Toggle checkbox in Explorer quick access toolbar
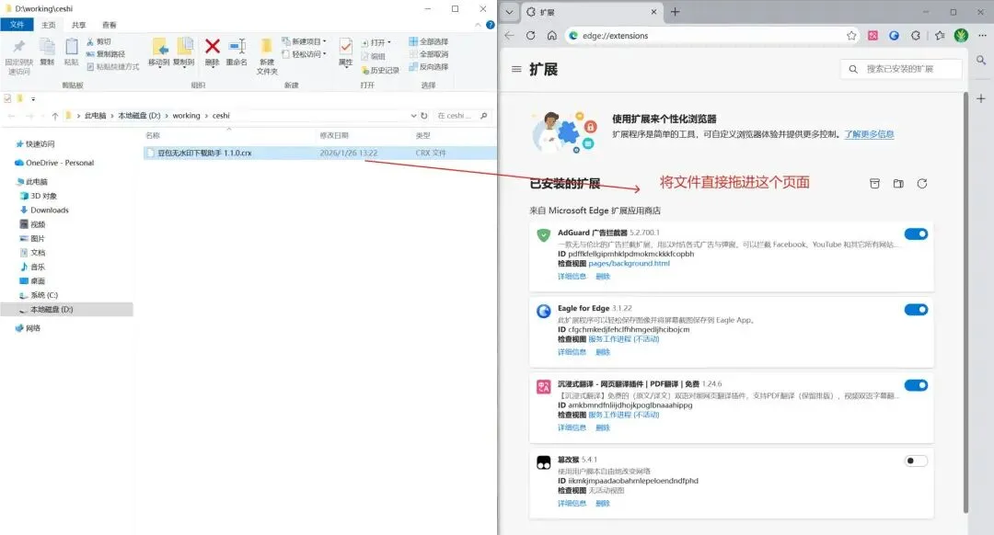 7,98
